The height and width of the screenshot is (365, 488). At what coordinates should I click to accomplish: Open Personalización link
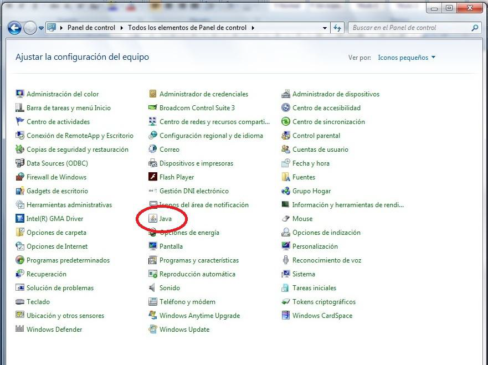click(x=315, y=246)
